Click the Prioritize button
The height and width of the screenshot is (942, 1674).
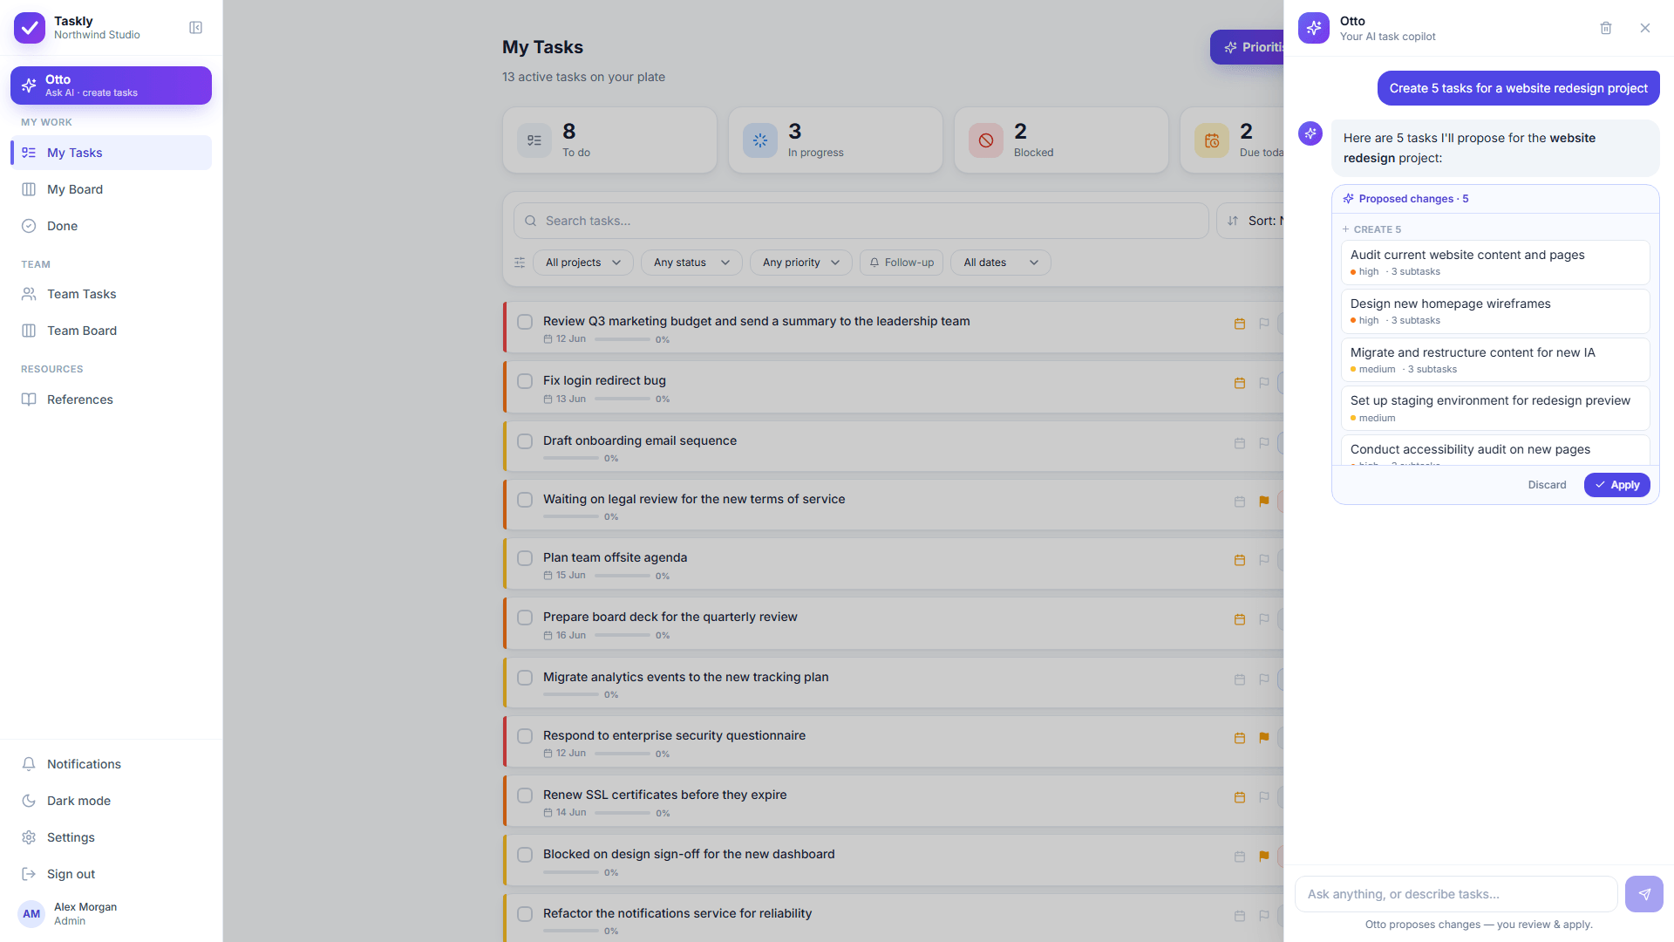click(x=1248, y=47)
